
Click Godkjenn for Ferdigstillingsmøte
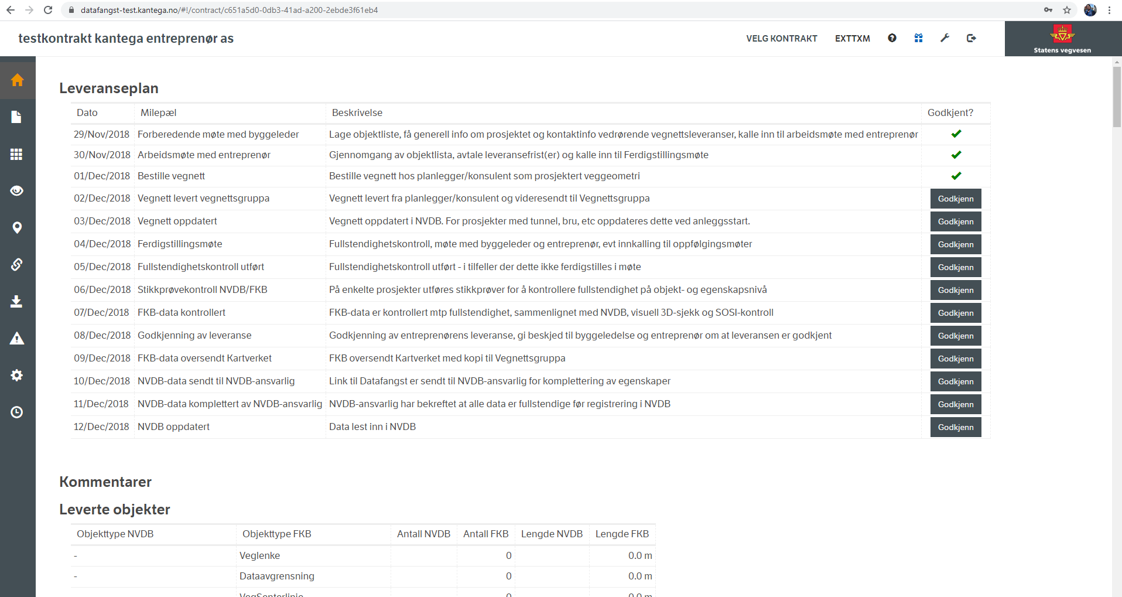pos(956,244)
